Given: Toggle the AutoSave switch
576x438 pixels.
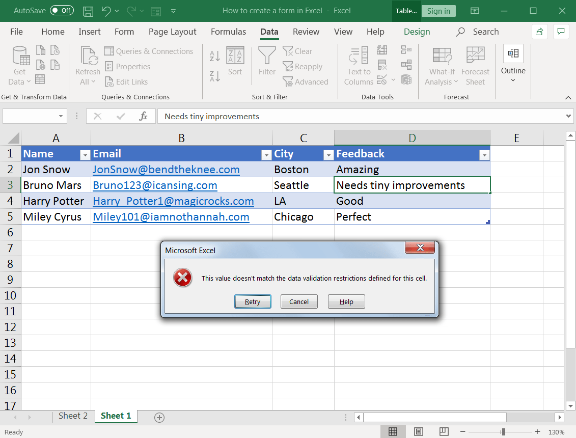Looking at the screenshot, I should 62,11.
